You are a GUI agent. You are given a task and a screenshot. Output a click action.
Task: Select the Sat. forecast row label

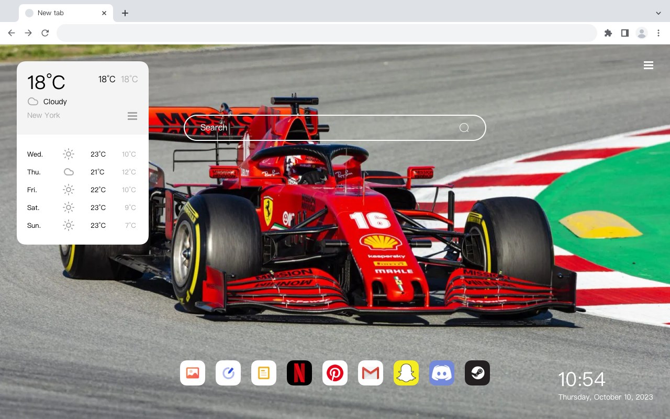(x=33, y=208)
